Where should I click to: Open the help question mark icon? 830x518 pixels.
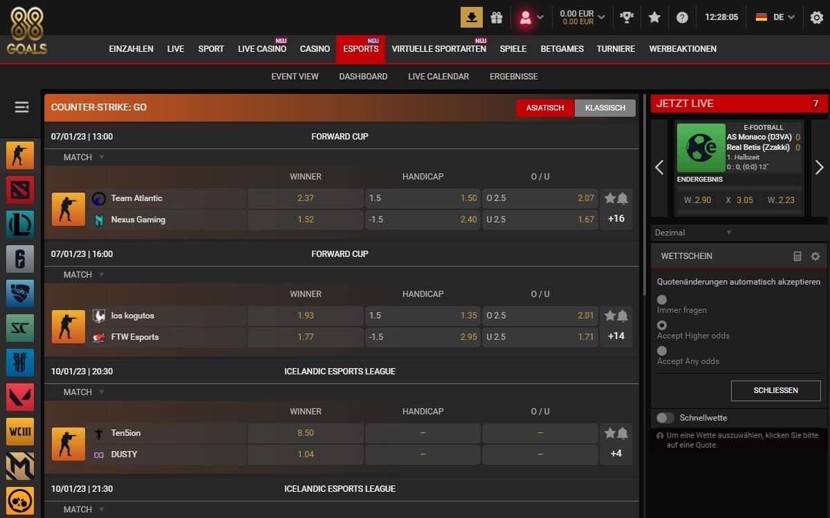coord(682,17)
